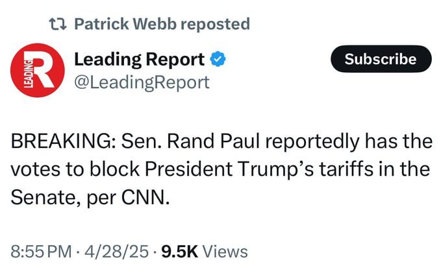Open the @LeadingReport handle
Image resolution: width=441 pixels, height=275 pixels.
[142, 83]
